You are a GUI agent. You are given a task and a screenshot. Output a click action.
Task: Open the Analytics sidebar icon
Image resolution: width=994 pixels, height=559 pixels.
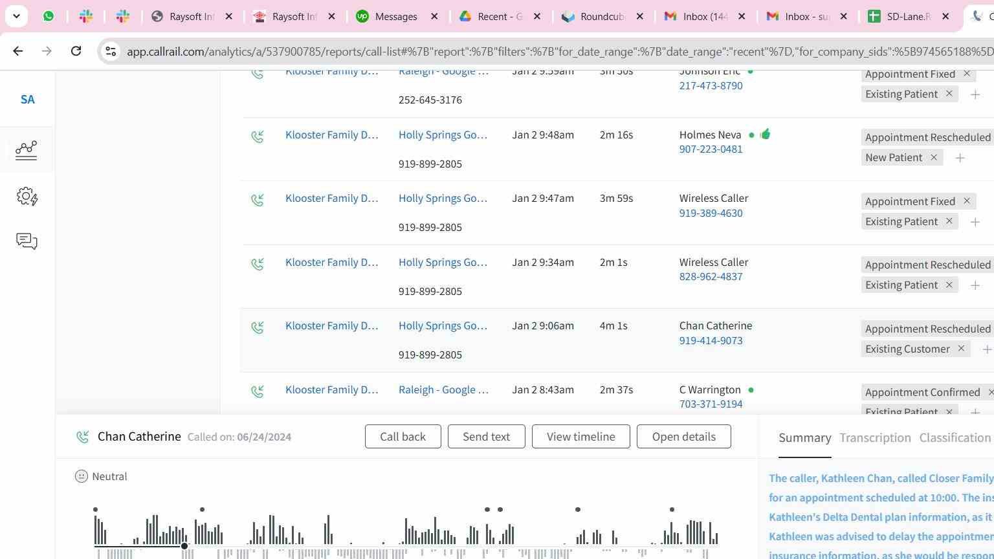[x=27, y=150]
